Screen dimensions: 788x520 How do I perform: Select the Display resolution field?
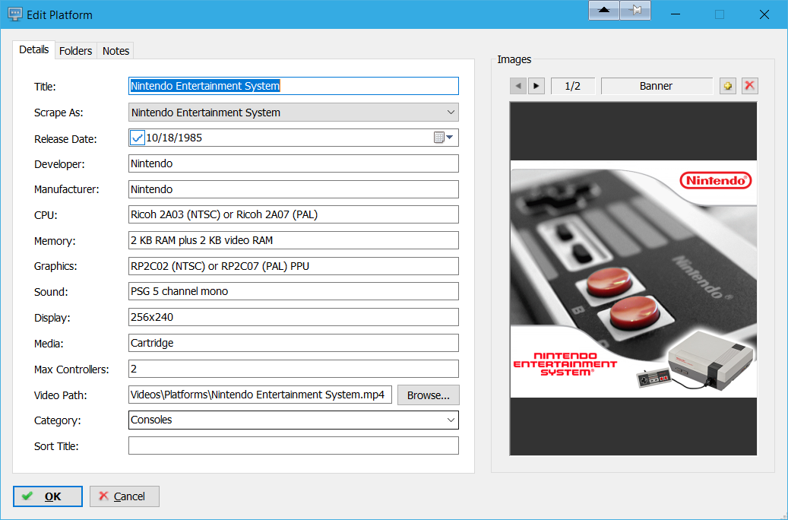click(x=293, y=317)
